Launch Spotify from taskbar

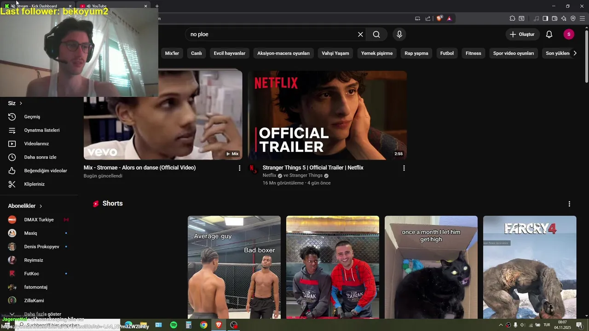(173, 325)
